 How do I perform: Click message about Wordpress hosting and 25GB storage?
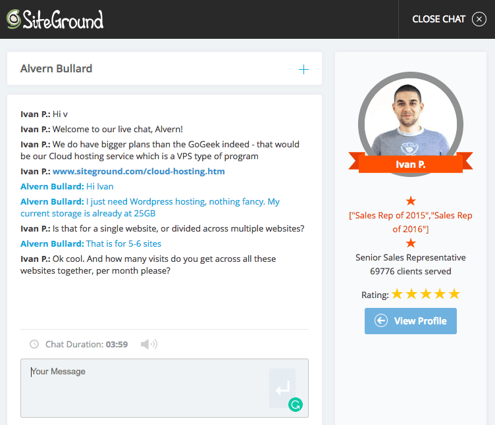coord(150,207)
